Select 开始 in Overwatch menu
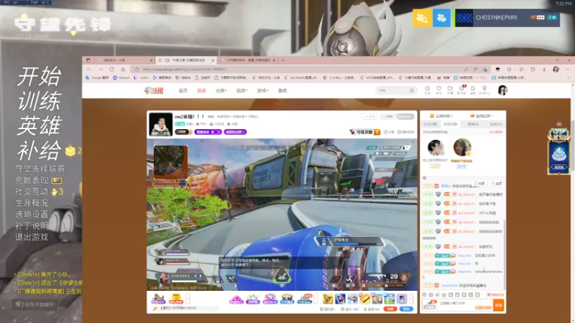 point(40,77)
